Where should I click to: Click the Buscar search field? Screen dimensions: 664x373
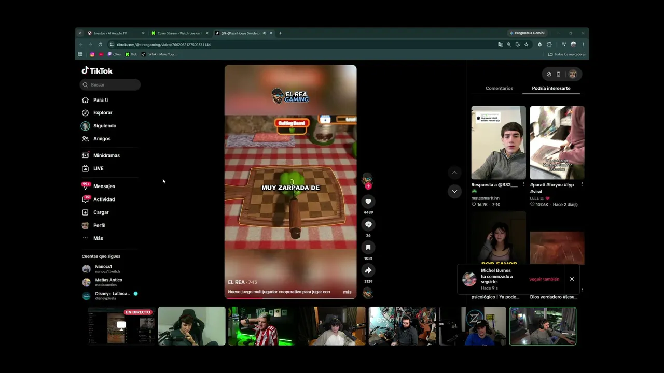(110, 84)
